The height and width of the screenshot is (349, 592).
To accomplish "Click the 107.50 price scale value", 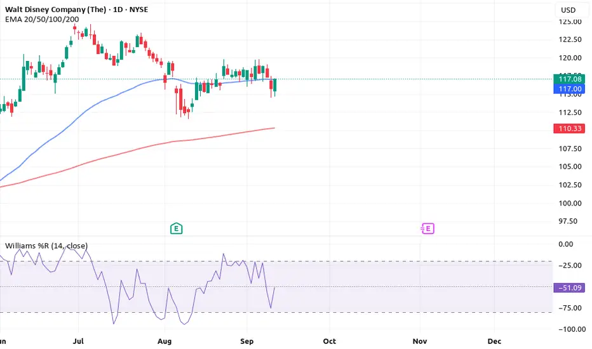I will point(570,148).
